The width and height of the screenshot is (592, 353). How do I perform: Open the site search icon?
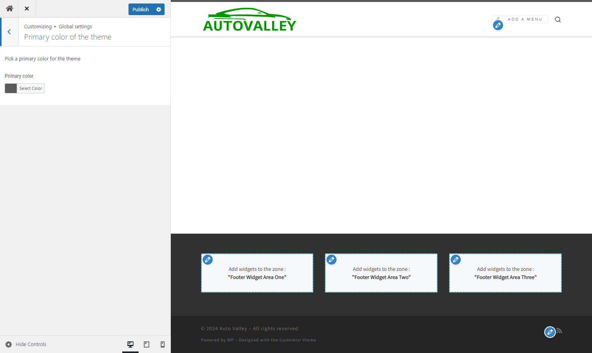(558, 19)
